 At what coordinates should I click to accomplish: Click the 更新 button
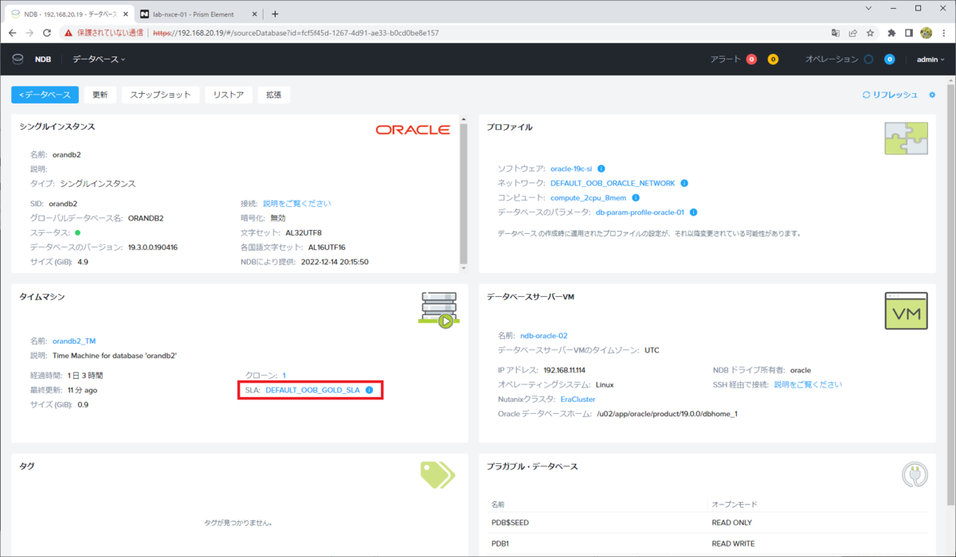100,95
